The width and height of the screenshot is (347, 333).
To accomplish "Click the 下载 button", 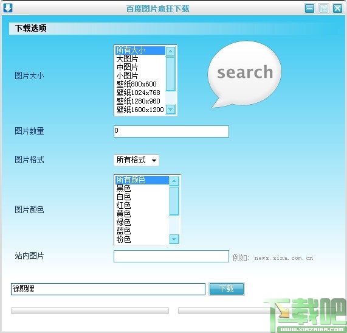I will pyautogui.click(x=227, y=289).
